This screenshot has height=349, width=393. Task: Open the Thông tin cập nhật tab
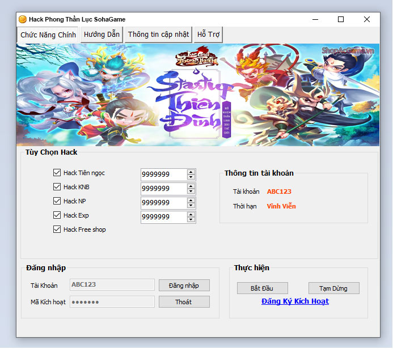coord(158,35)
